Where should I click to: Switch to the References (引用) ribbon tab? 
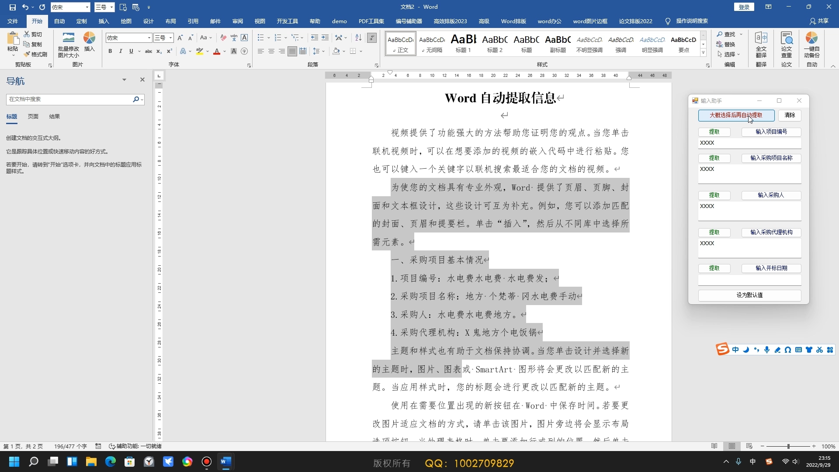coord(193,21)
